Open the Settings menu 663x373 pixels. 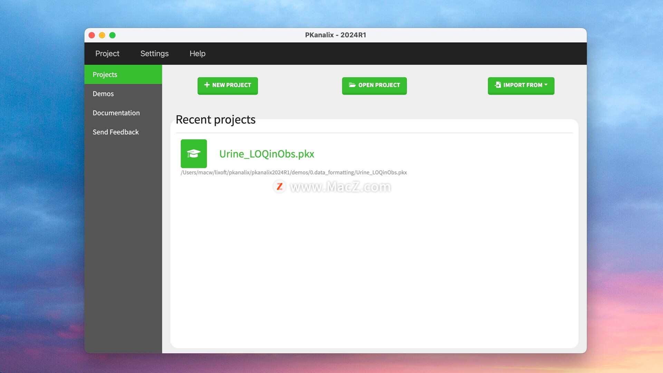(154, 54)
